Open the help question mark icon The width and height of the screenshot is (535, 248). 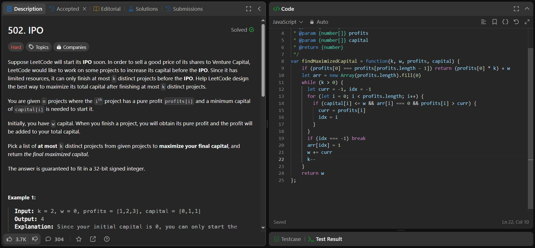coord(107,240)
